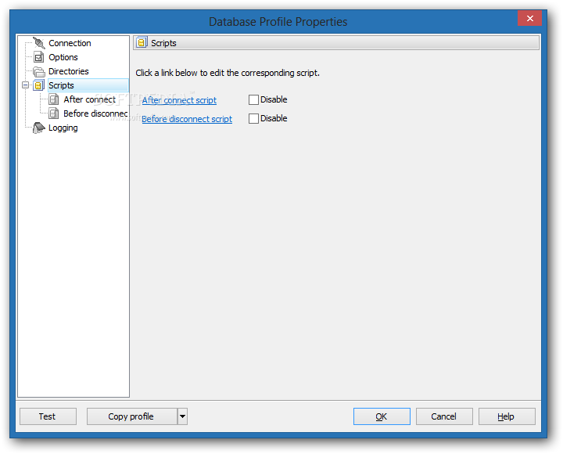Select the Logging tree item

tap(63, 128)
